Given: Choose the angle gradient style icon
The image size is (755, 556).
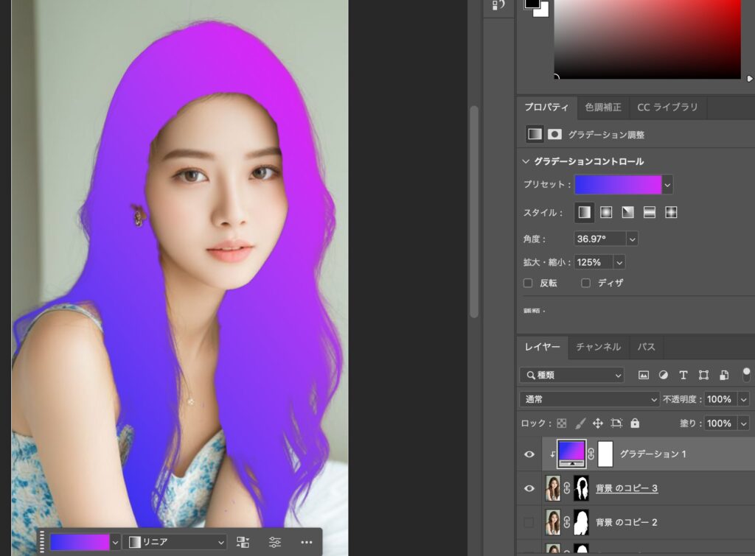Looking at the screenshot, I should coord(627,213).
